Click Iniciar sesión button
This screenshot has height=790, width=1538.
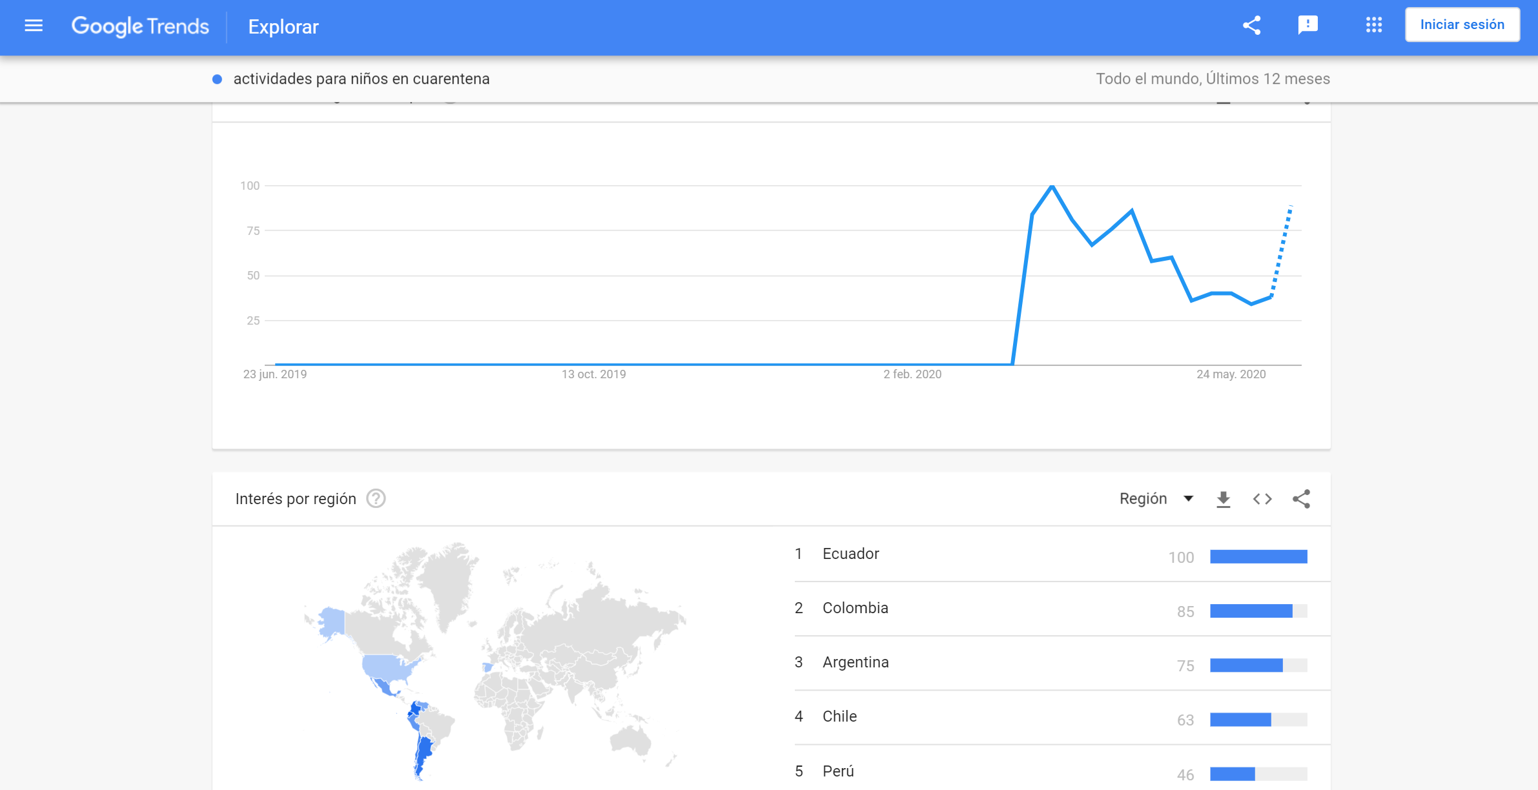[1462, 25]
